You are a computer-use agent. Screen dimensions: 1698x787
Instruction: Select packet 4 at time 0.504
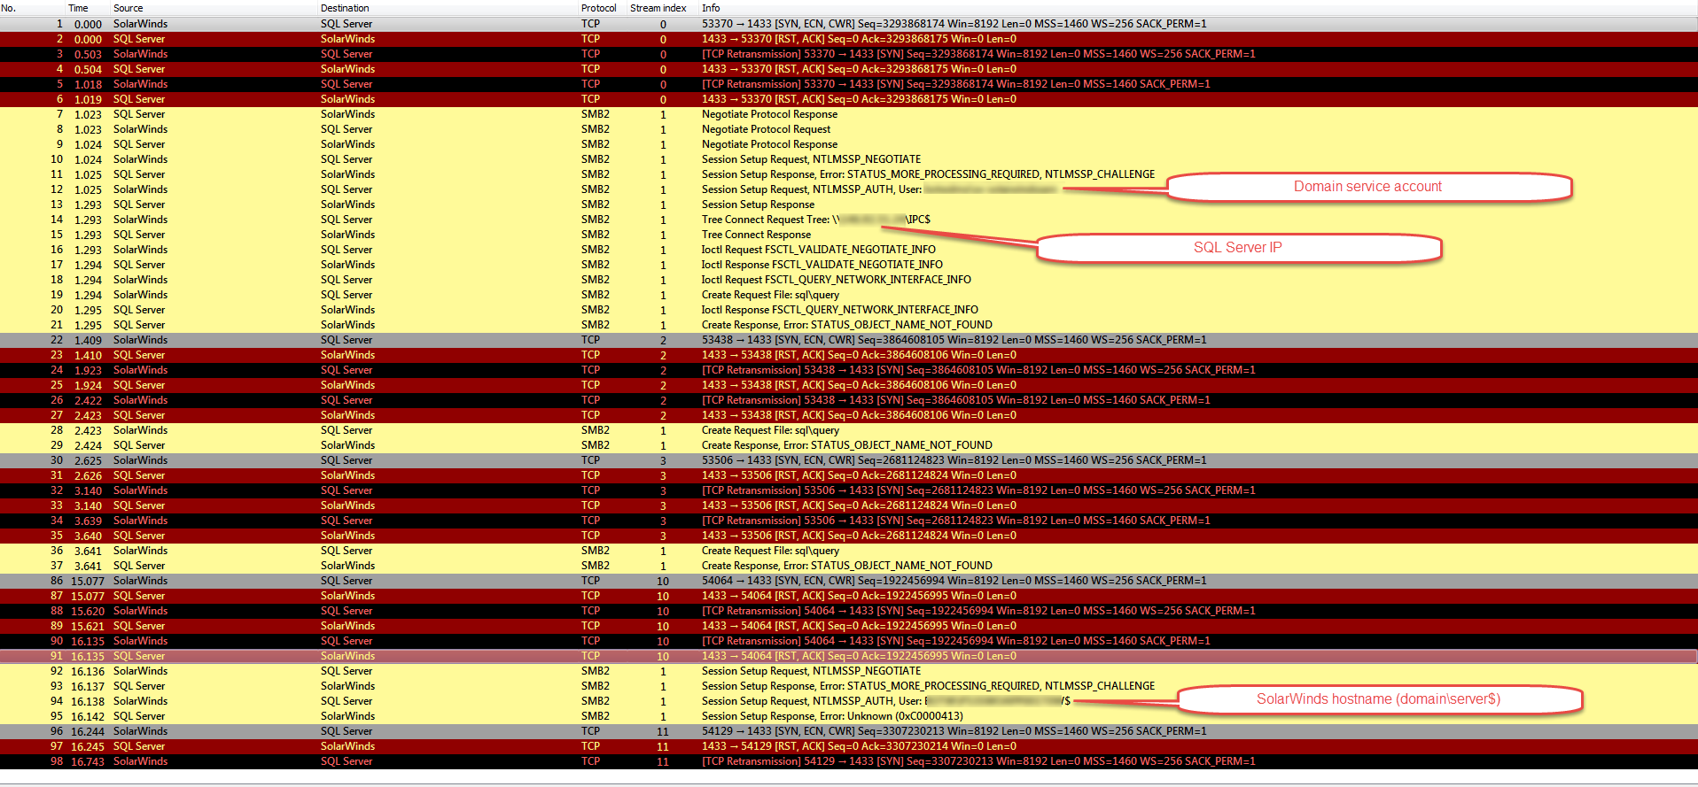click(849, 69)
